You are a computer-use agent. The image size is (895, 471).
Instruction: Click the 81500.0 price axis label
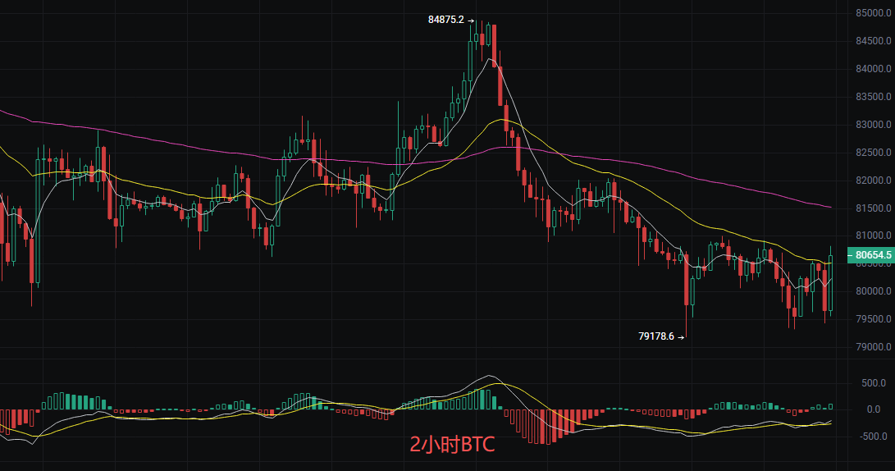(x=874, y=208)
